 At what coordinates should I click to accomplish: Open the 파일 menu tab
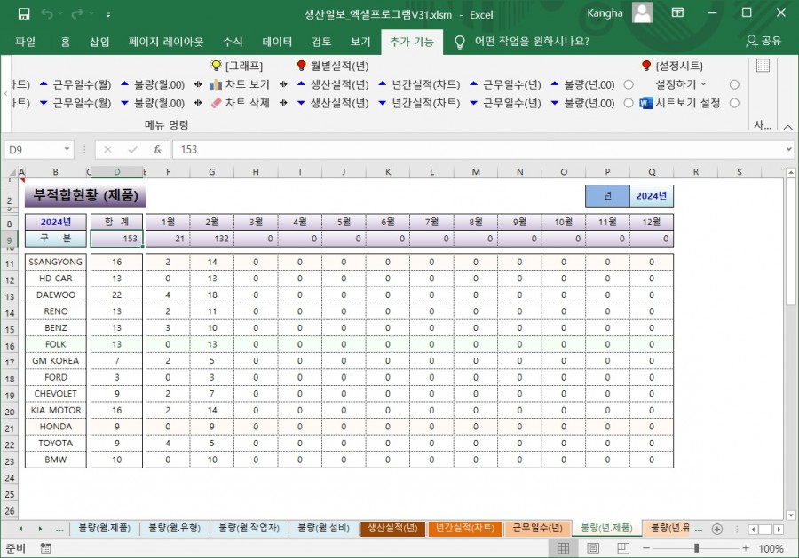(x=26, y=42)
